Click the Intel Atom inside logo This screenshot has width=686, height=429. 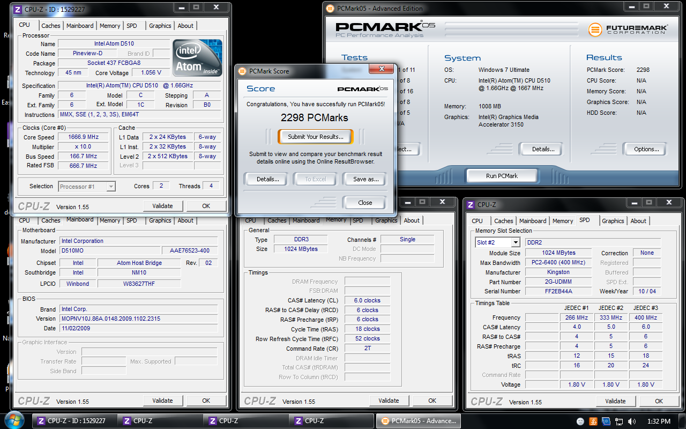(x=197, y=58)
